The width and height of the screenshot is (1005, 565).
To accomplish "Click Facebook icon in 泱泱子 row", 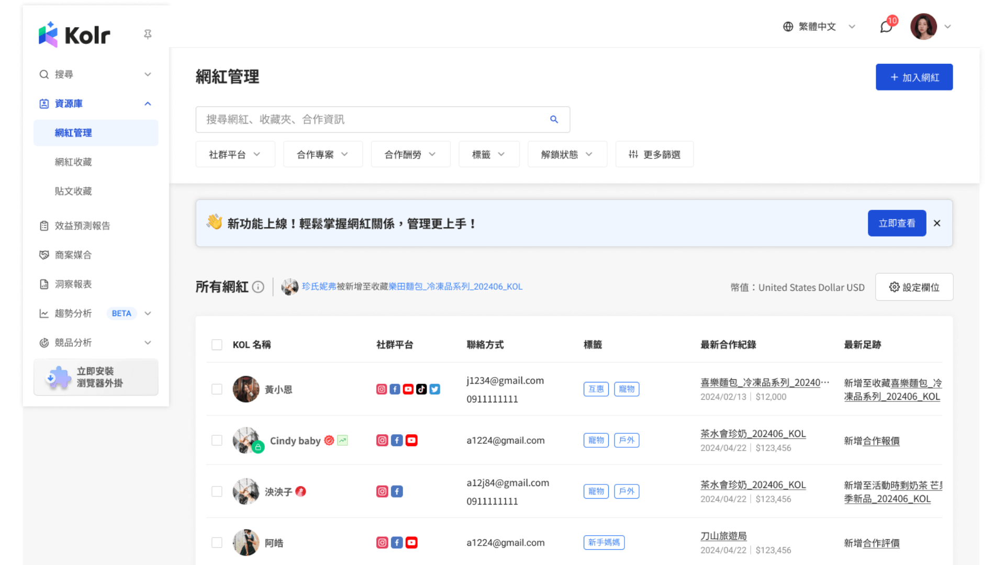I will point(397,491).
